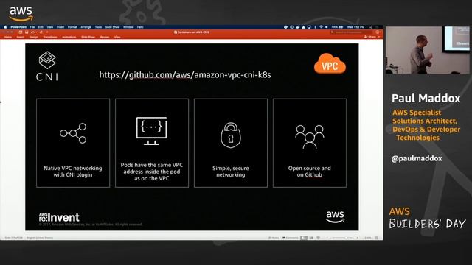
Task: Click the AirPlay display icon in menu bar
Action: (309, 27)
